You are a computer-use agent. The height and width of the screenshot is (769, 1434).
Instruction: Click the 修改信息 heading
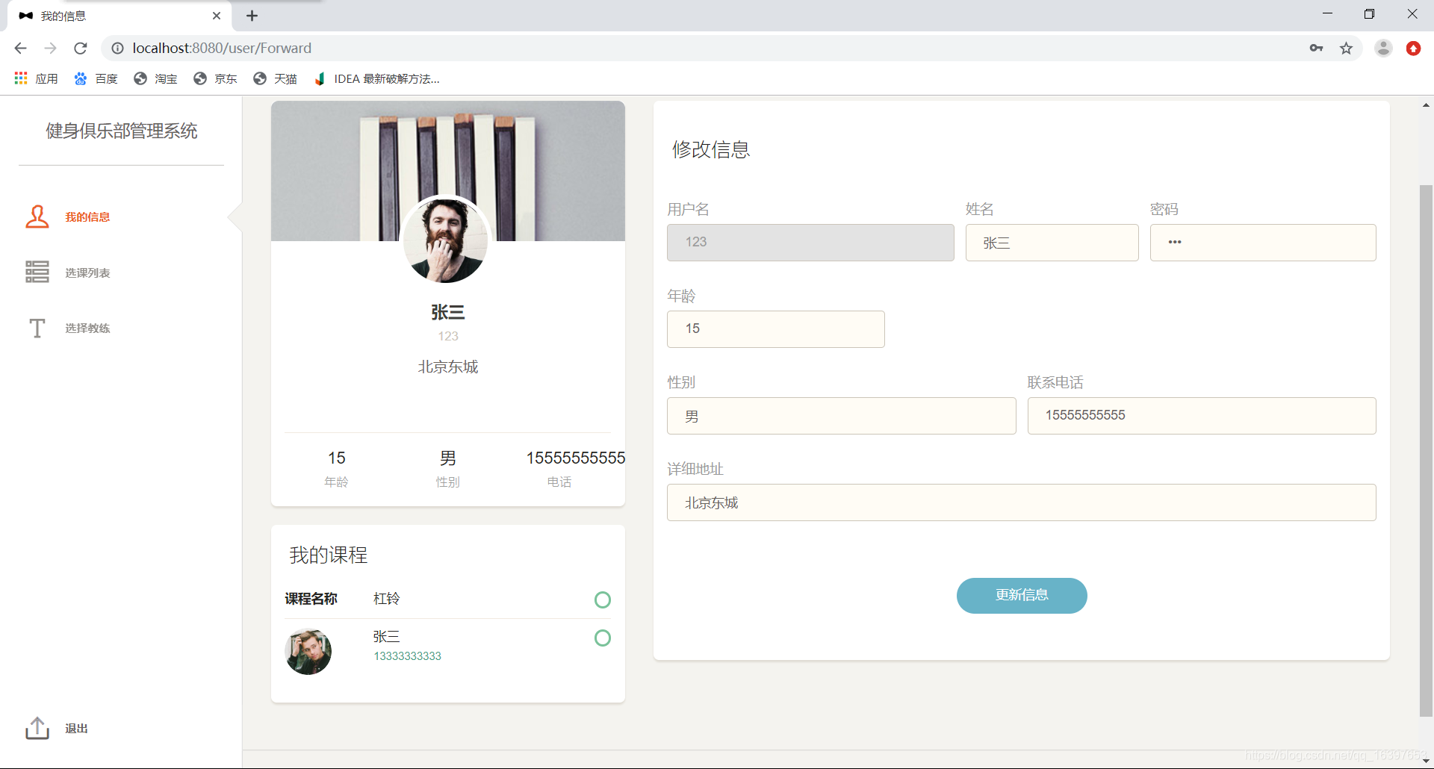711,149
